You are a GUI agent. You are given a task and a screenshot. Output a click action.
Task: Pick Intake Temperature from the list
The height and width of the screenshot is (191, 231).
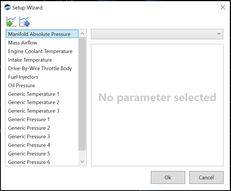[30, 60]
